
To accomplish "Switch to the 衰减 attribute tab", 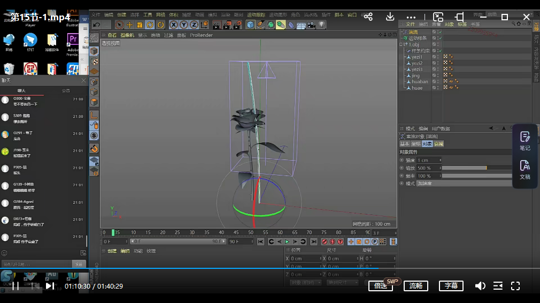I will (438, 144).
